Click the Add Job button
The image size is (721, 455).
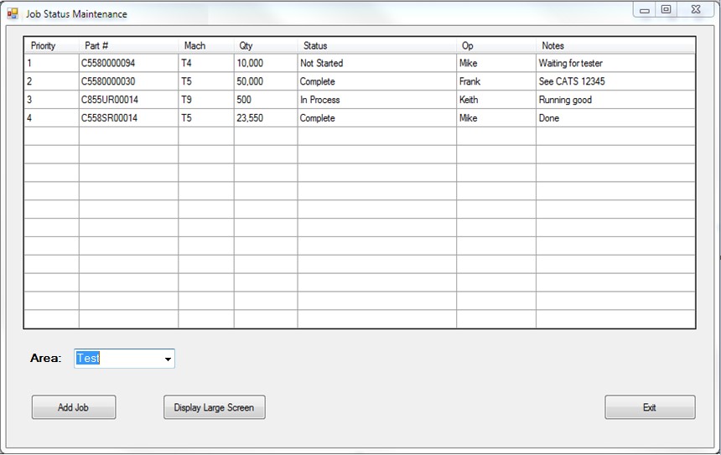pyautogui.click(x=74, y=407)
